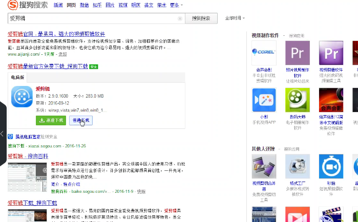The image size is (358, 222).
Task: Click the green 高速下载 button
Action: point(51,120)
